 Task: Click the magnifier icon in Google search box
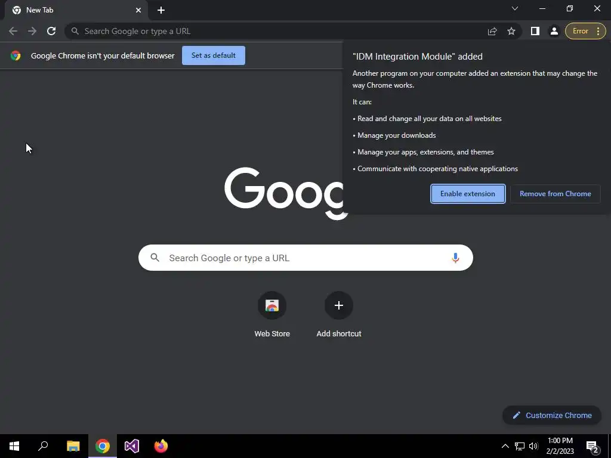click(155, 258)
